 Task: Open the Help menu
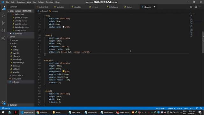point(57,2)
